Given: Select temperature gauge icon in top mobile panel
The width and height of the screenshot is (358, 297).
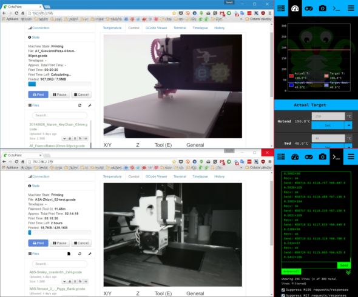Looking at the screenshot, I should (x=295, y=8).
